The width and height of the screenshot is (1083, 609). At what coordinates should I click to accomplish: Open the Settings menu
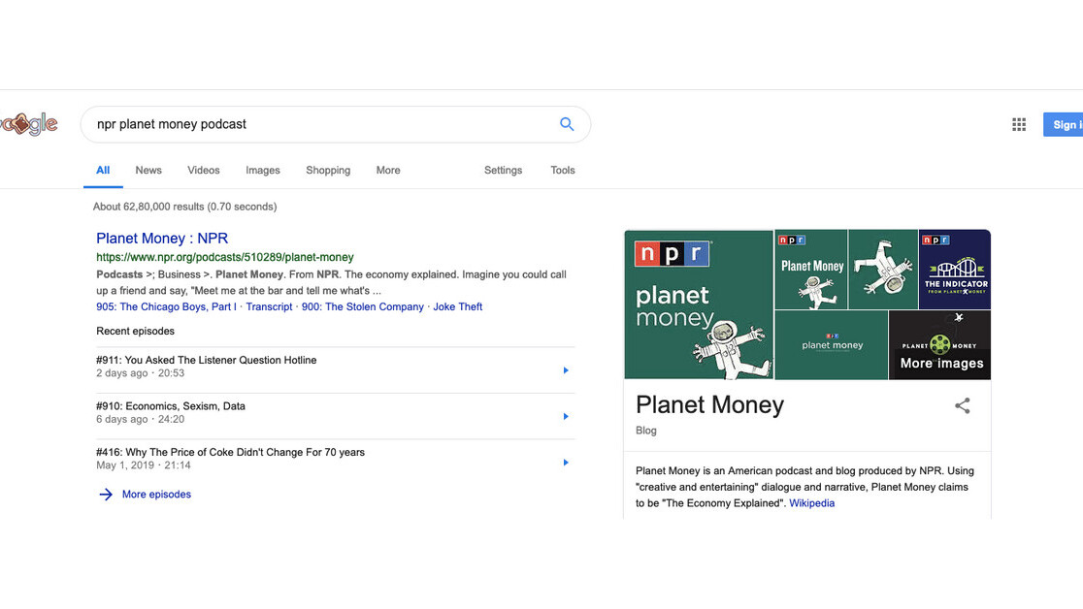click(503, 170)
